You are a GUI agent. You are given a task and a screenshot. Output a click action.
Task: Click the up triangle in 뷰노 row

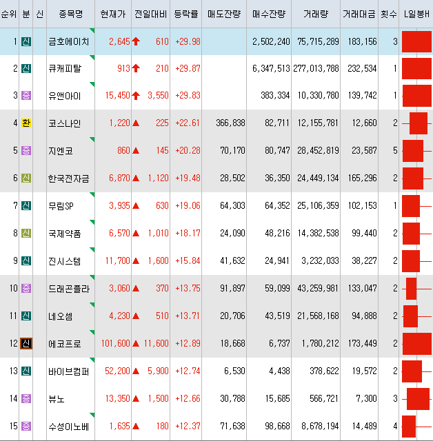click(x=136, y=398)
